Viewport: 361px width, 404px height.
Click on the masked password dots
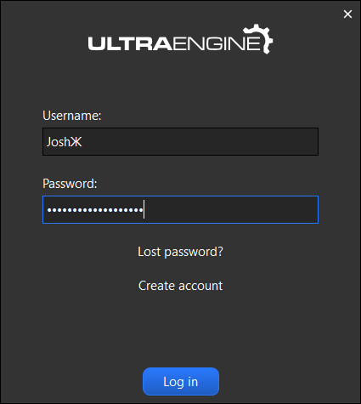[95, 210]
